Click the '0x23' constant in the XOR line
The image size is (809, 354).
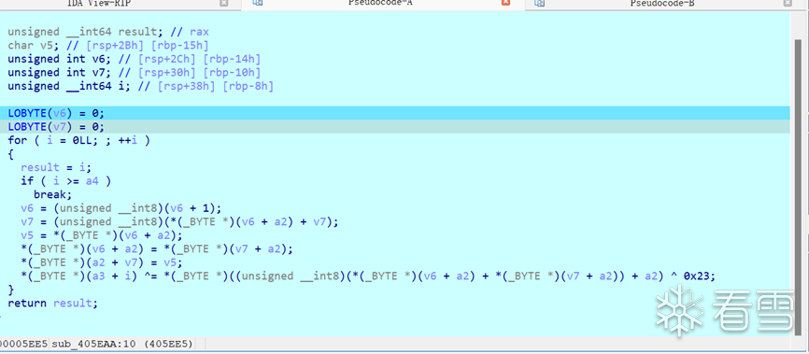(x=697, y=276)
